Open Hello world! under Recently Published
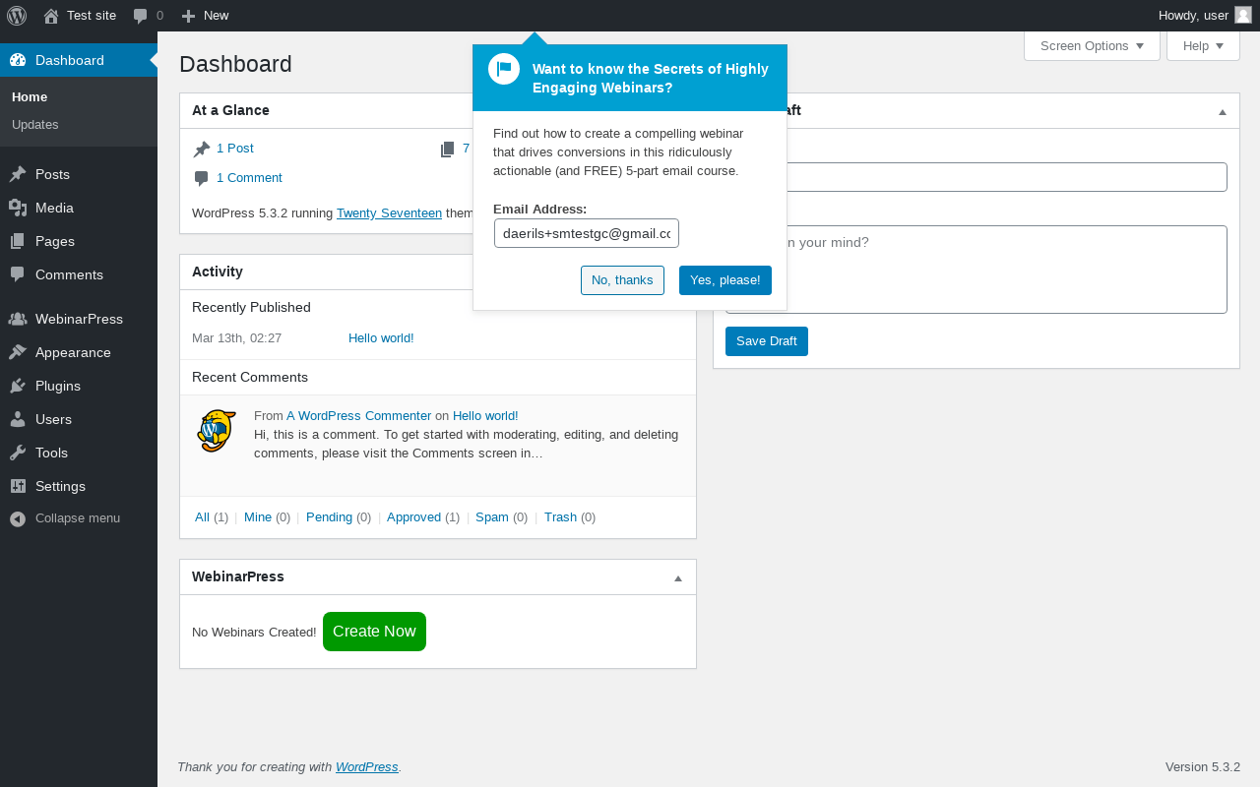Viewport: 1260px width, 787px height. (381, 338)
